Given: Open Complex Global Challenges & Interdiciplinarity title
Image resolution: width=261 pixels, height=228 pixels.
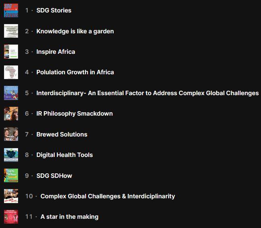Looking at the screenshot, I should point(108,196).
